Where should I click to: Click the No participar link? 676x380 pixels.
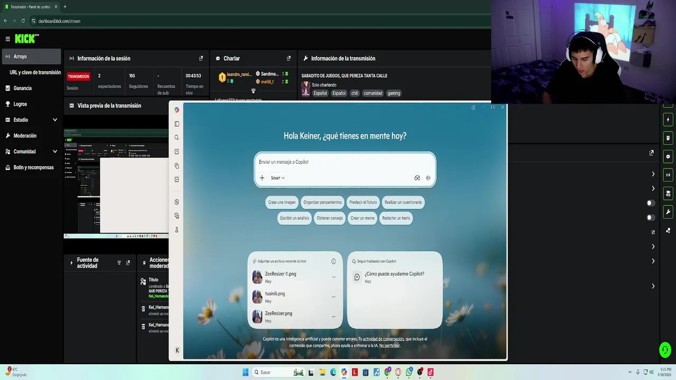[389, 346]
